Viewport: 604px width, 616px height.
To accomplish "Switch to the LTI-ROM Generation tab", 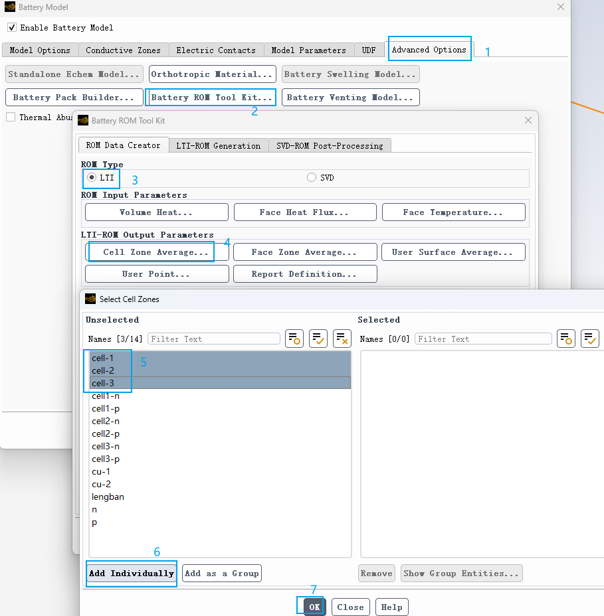I will (x=218, y=145).
